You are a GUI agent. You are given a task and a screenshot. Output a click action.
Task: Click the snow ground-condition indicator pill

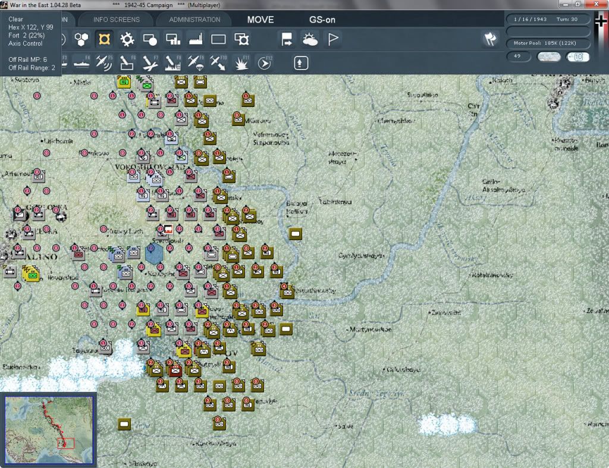549,56
